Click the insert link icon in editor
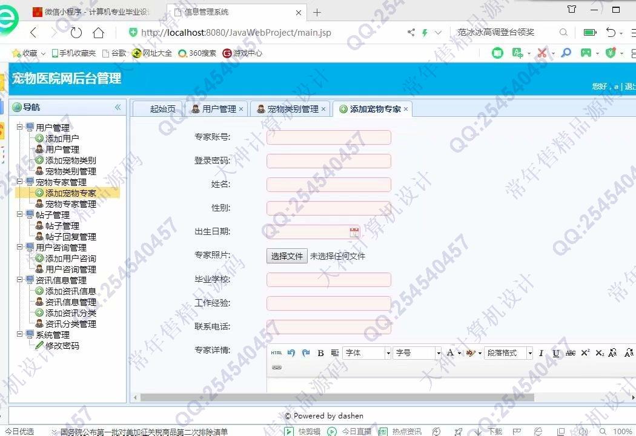The image size is (636, 436). [x=277, y=368]
